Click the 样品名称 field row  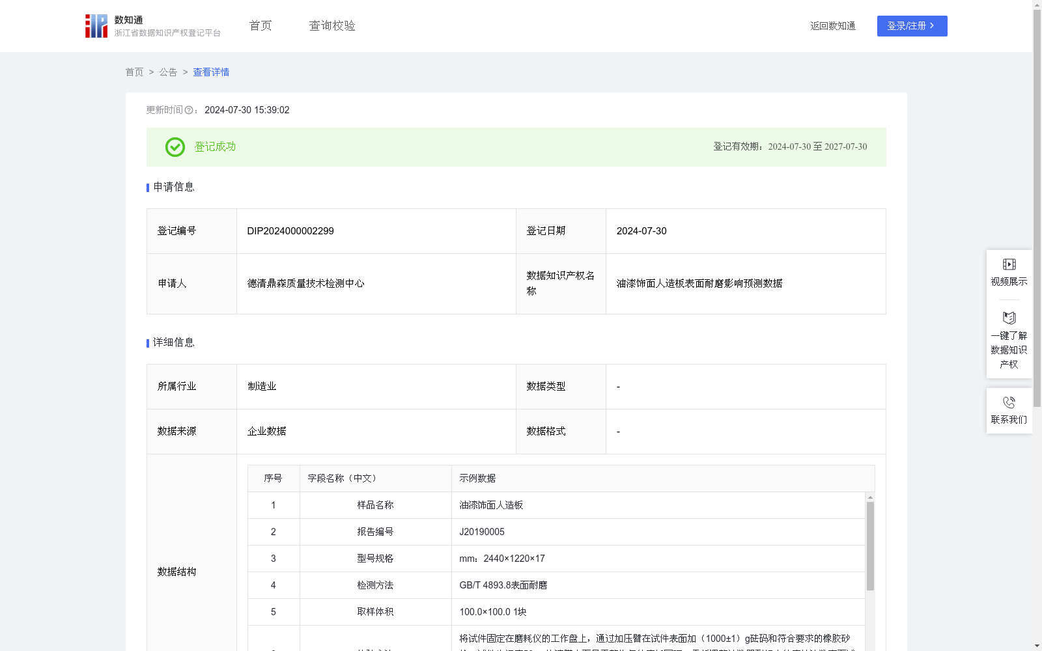(556, 505)
